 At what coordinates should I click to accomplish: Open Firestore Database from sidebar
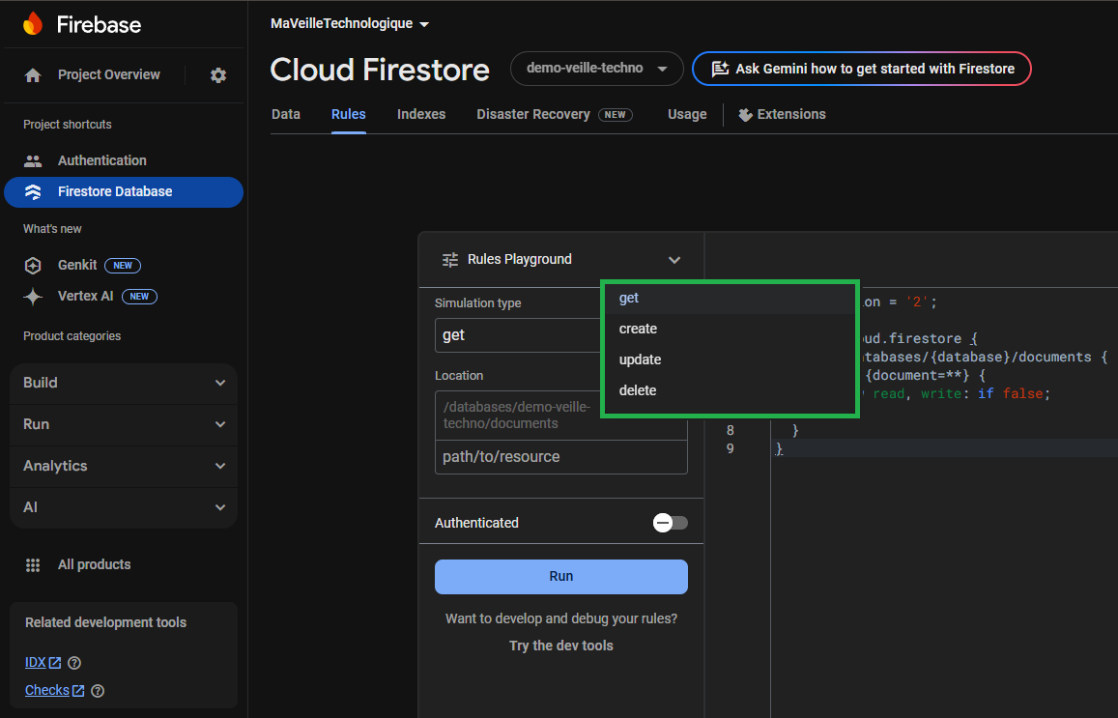[124, 191]
